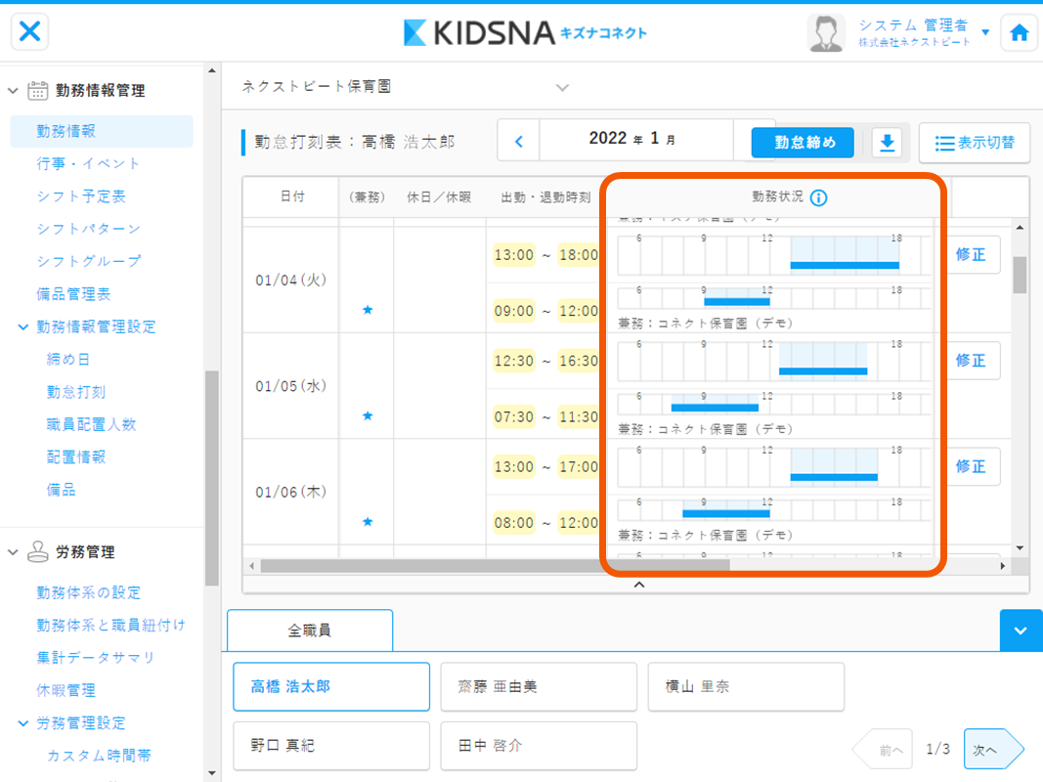
Task: Go to previous month arrow
Action: tap(519, 142)
